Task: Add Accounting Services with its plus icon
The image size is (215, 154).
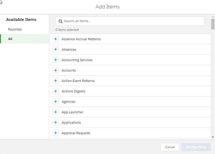Action: [56, 60]
